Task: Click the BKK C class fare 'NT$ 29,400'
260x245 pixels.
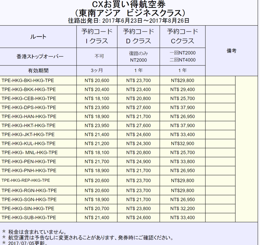Action: (x=182, y=90)
